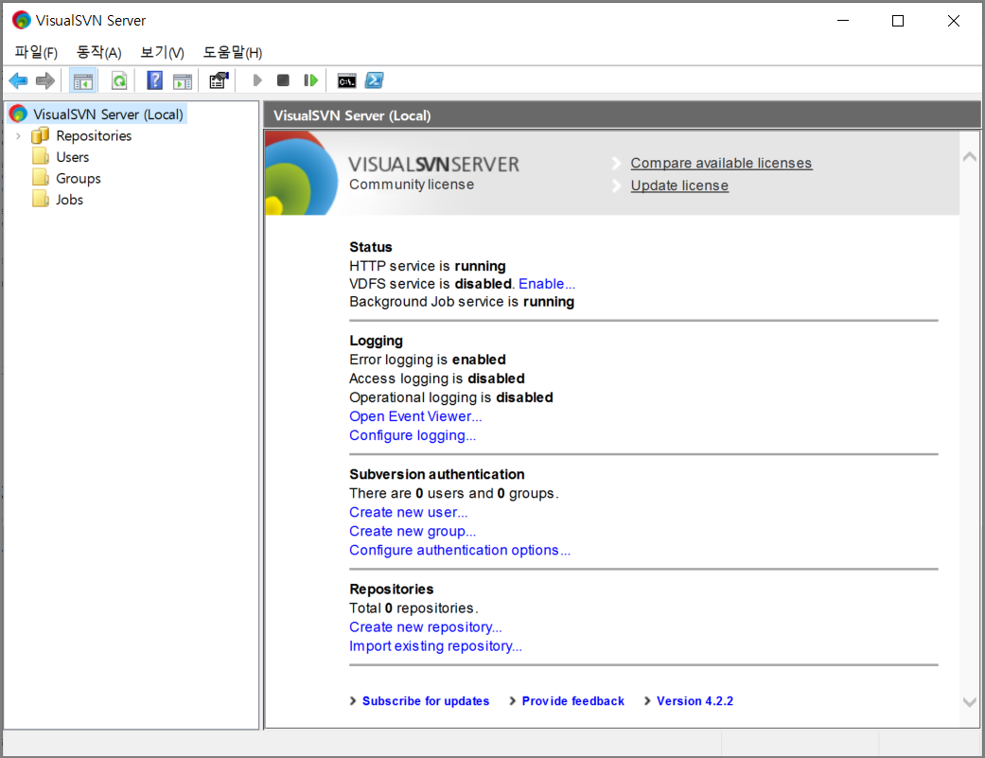Click the chevron beside Update license
985x758 pixels.
click(616, 185)
